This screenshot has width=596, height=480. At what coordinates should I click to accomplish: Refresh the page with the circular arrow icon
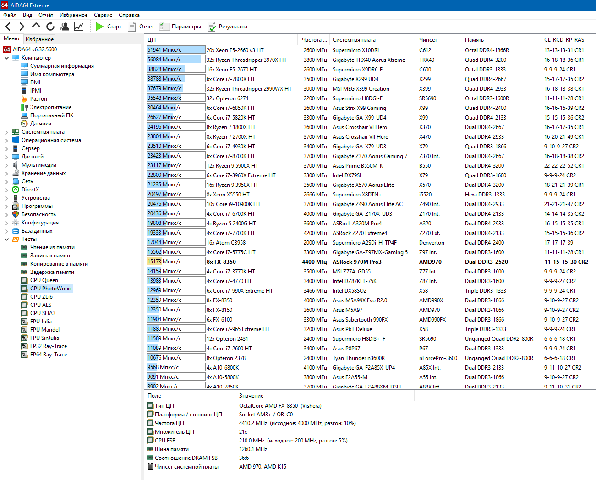click(x=50, y=27)
